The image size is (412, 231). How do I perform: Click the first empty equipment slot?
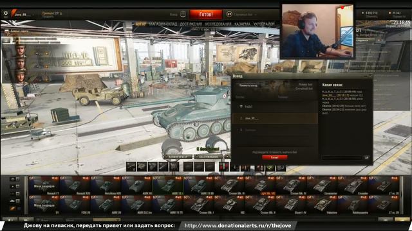click(188, 167)
